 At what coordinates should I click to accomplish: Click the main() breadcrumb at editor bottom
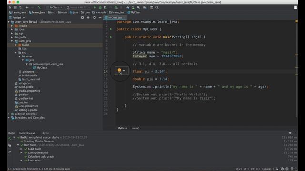pyautogui.click(x=135, y=128)
